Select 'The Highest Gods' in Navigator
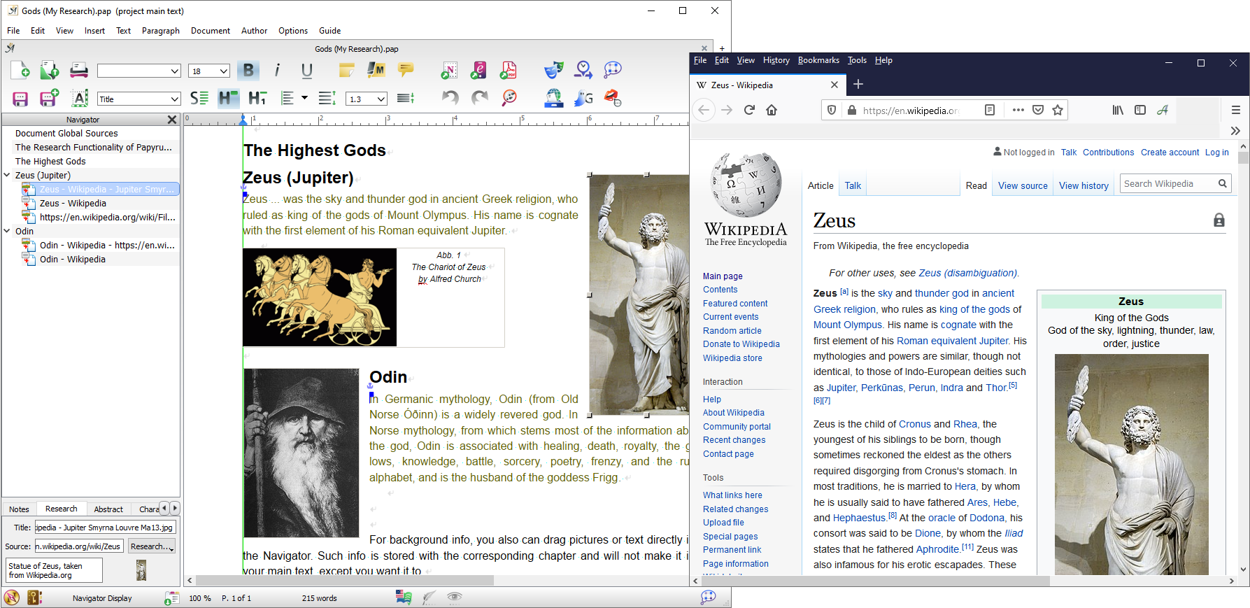 coord(50,162)
